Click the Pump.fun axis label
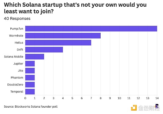Image resolution: width=163 pixels, height=114 pixels. point(17,29)
